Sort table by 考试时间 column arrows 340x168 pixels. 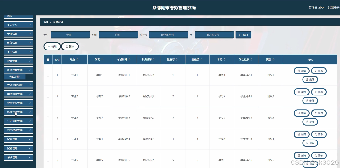[154, 60]
